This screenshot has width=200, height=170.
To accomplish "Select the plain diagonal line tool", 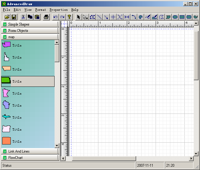I will pos(99,17).
